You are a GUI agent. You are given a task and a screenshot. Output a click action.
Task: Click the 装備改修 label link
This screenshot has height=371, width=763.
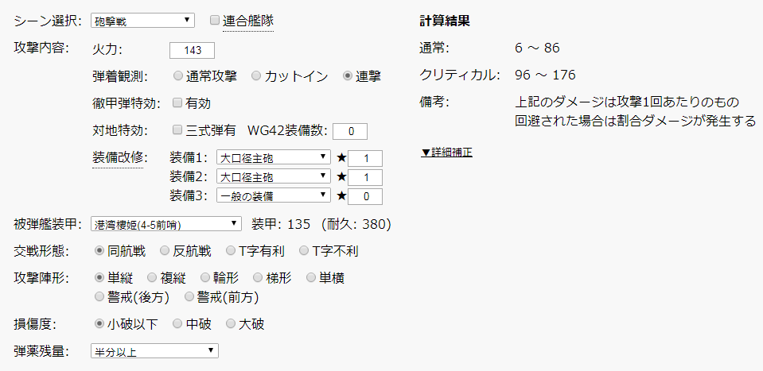pos(118,157)
